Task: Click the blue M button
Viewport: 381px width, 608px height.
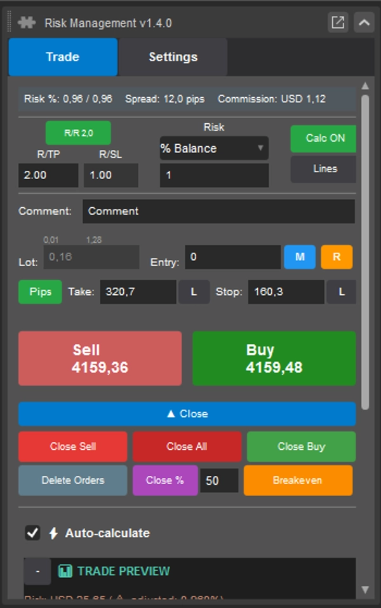Action: click(x=300, y=257)
